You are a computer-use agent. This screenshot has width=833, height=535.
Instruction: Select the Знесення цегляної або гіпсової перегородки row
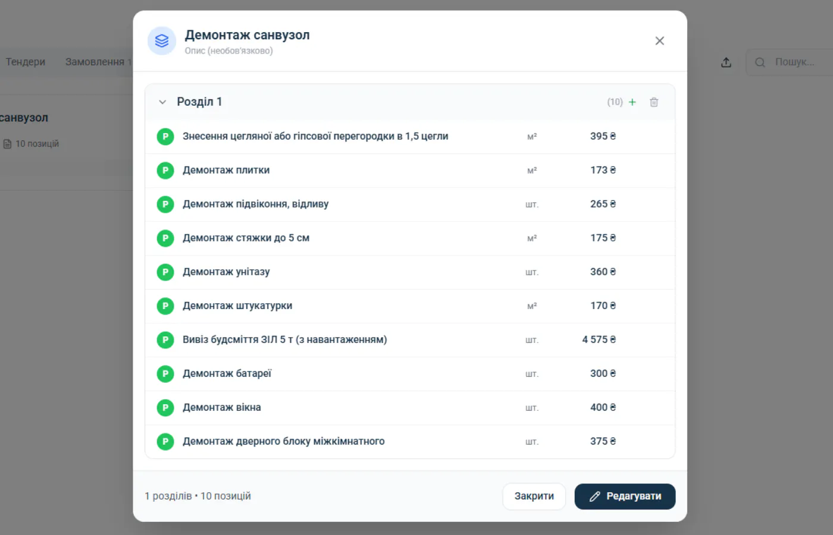[x=410, y=137]
